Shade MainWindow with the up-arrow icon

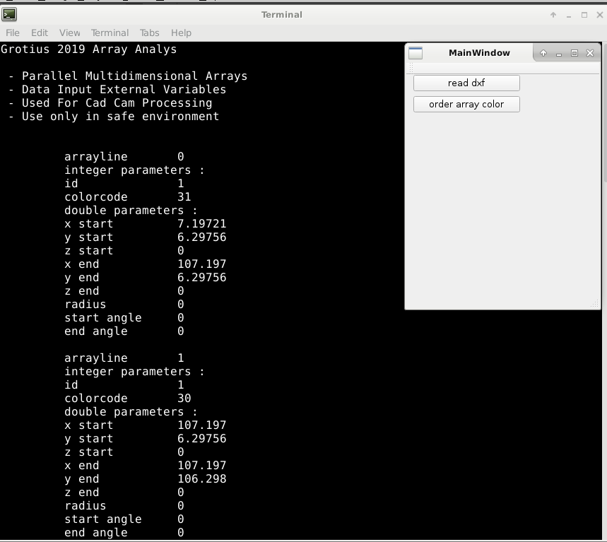tap(543, 53)
